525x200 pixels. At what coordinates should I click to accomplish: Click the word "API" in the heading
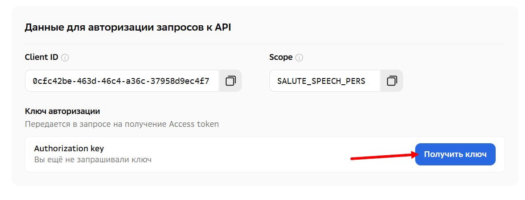click(x=223, y=27)
